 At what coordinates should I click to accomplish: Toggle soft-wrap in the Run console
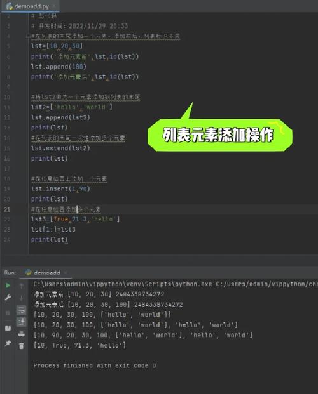point(22,310)
